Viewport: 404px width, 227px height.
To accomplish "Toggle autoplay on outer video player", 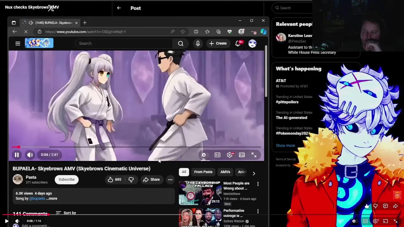I will (354, 221).
